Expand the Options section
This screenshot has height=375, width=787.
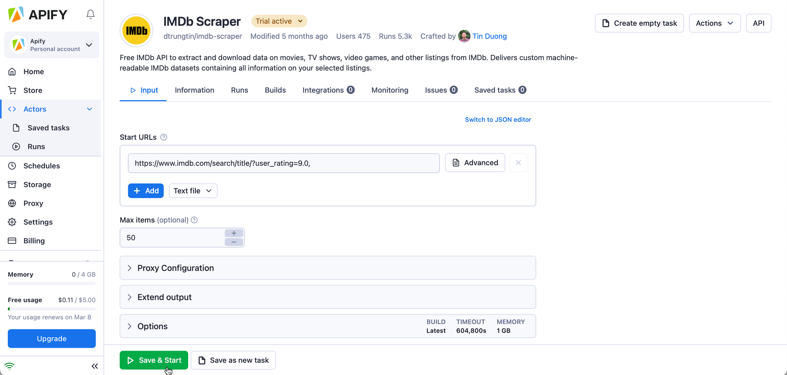[x=328, y=326]
